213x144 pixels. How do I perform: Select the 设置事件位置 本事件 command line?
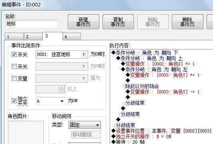tap(161, 131)
